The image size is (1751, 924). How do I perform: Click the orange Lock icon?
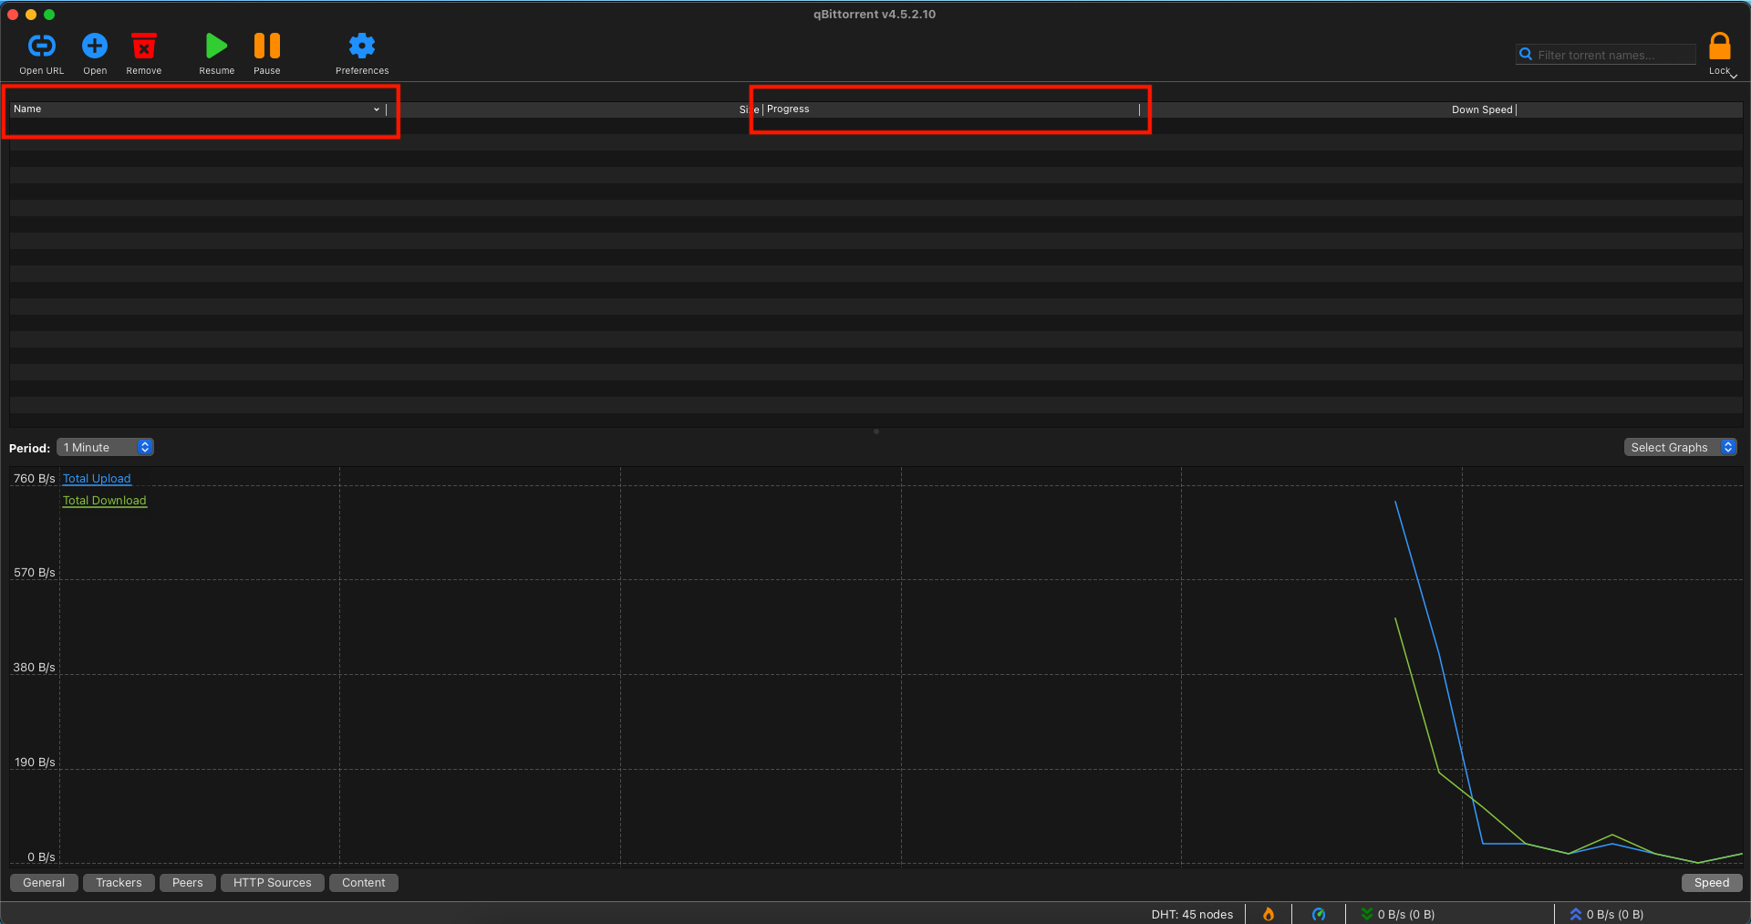(1720, 46)
